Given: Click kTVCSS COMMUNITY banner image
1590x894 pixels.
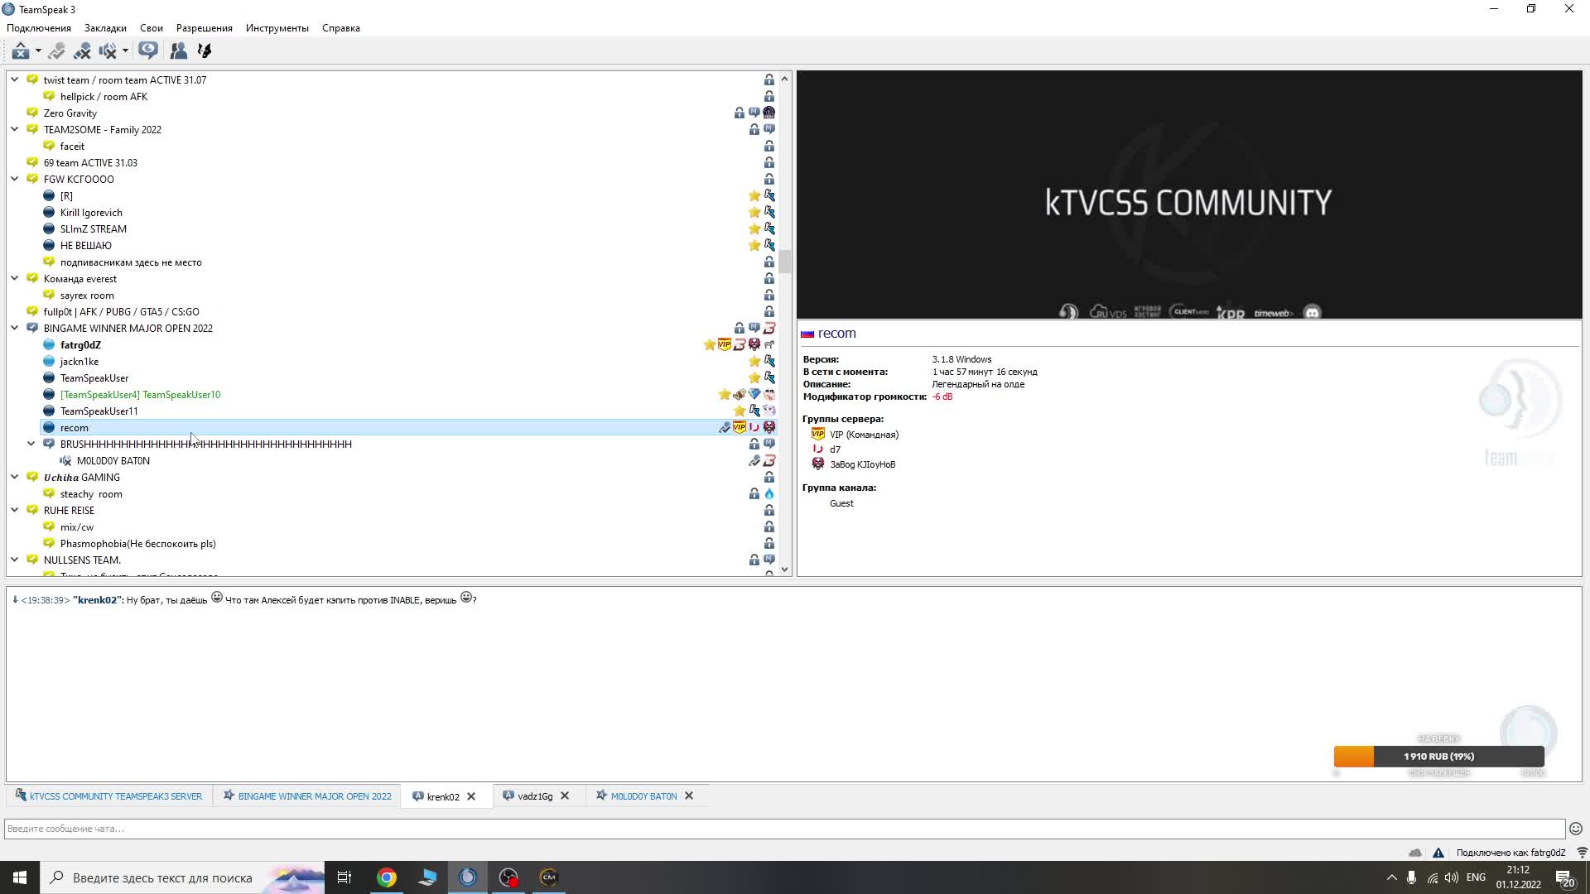Looking at the screenshot, I should (x=1189, y=195).
